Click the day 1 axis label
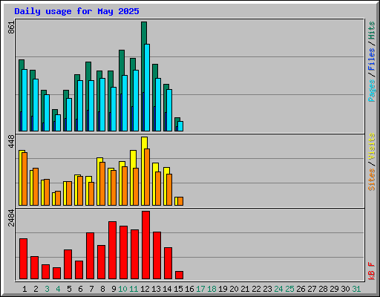Screen dimensions: 380x297 point(24,289)
